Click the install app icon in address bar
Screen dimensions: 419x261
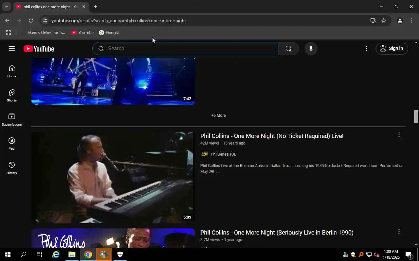tap(373, 21)
